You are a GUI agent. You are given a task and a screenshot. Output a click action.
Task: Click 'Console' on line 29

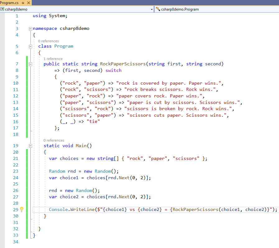58,209
